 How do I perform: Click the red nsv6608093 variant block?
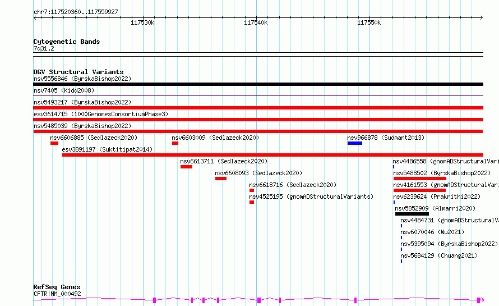[x=221, y=179]
